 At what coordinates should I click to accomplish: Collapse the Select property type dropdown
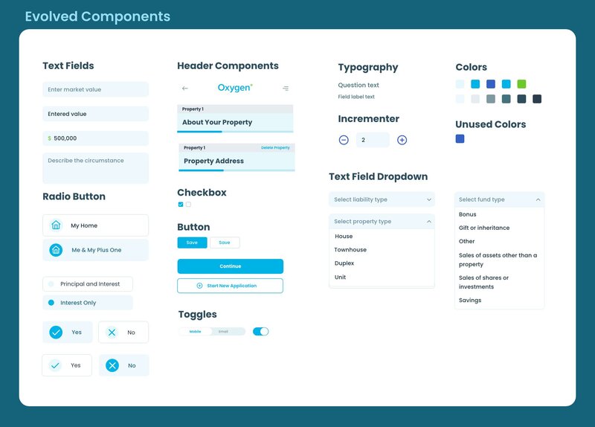(x=429, y=222)
